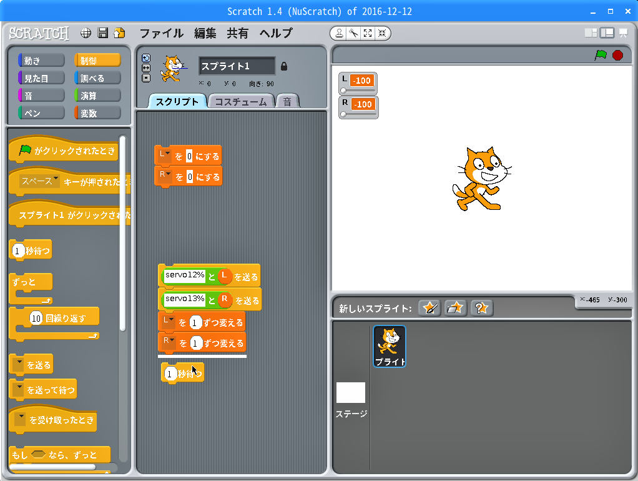Select the grow sprite tool
638x481 pixels.
tap(368, 33)
